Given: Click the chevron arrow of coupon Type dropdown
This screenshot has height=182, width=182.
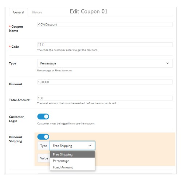Looking at the screenshot, I should coord(167,63).
